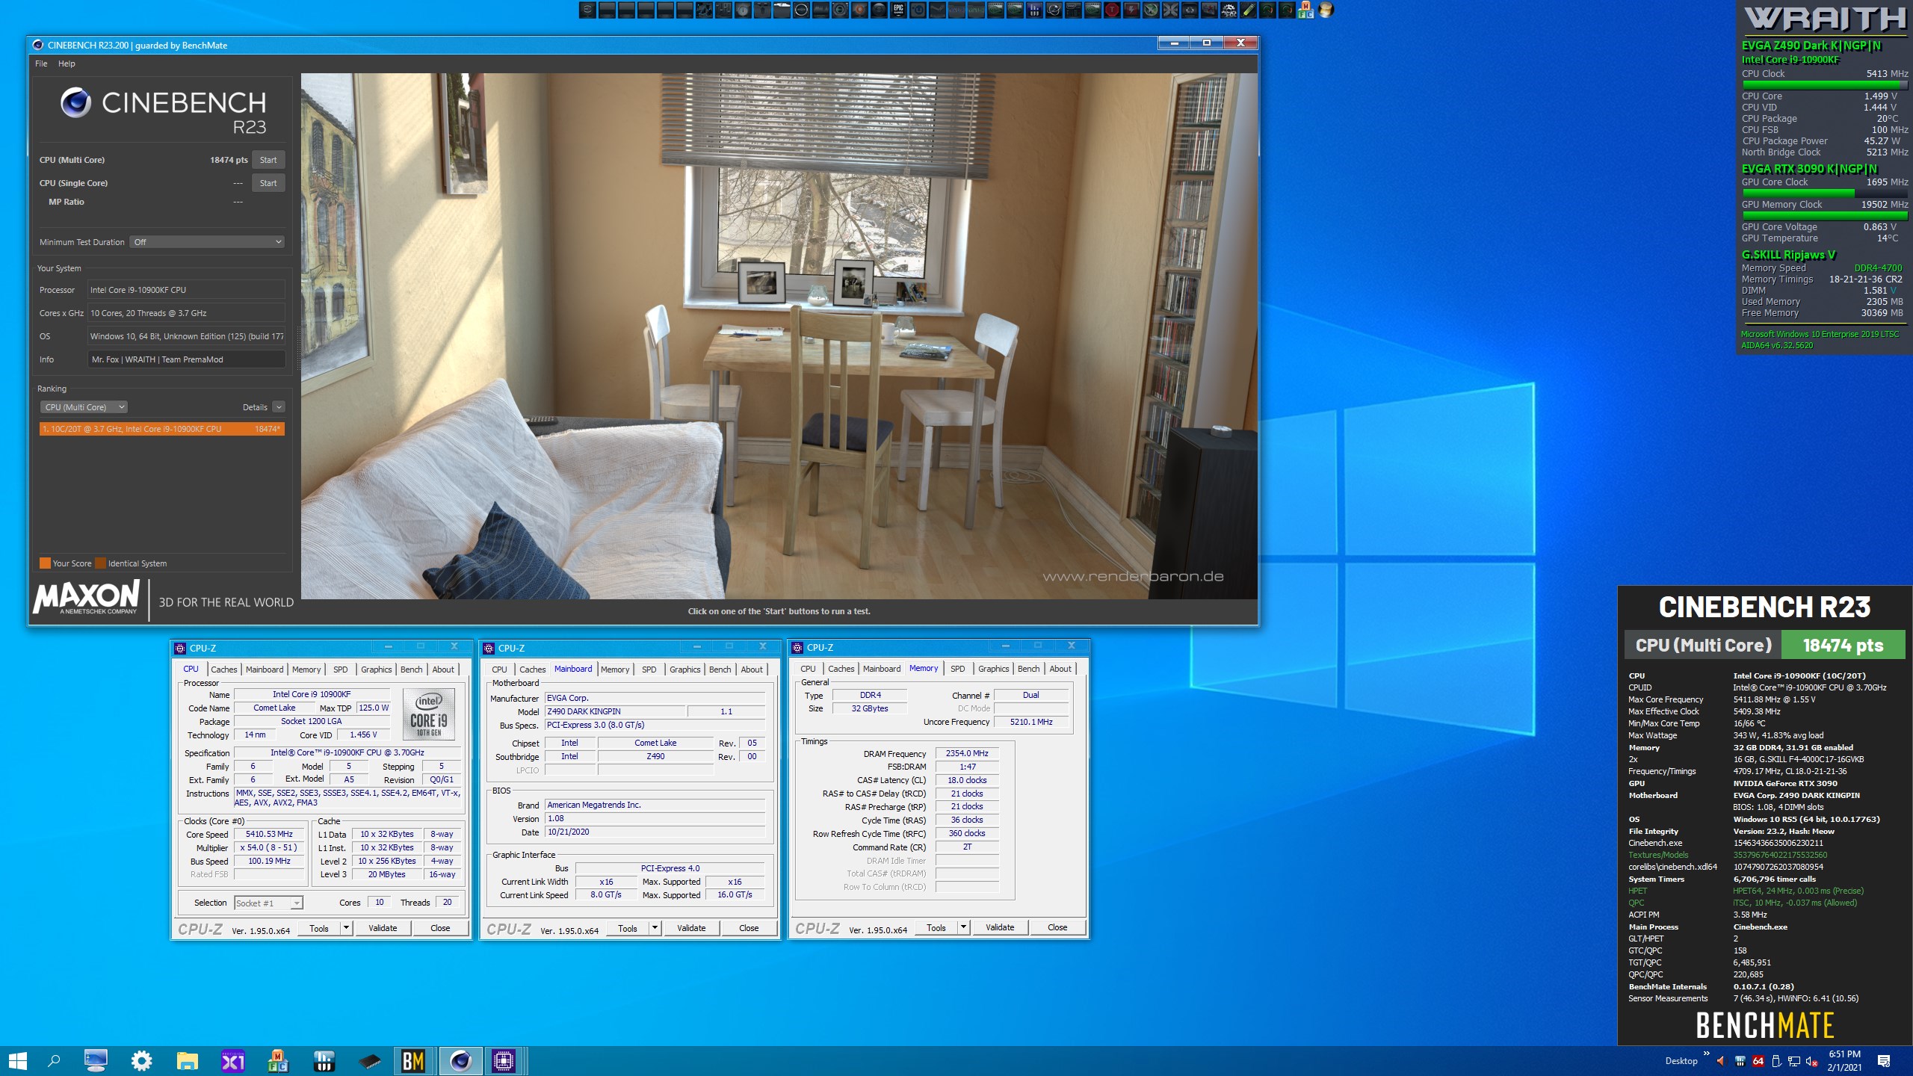1913x1076 pixels.
Task: Open the Cinebench File menu
Action: point(41,64)
